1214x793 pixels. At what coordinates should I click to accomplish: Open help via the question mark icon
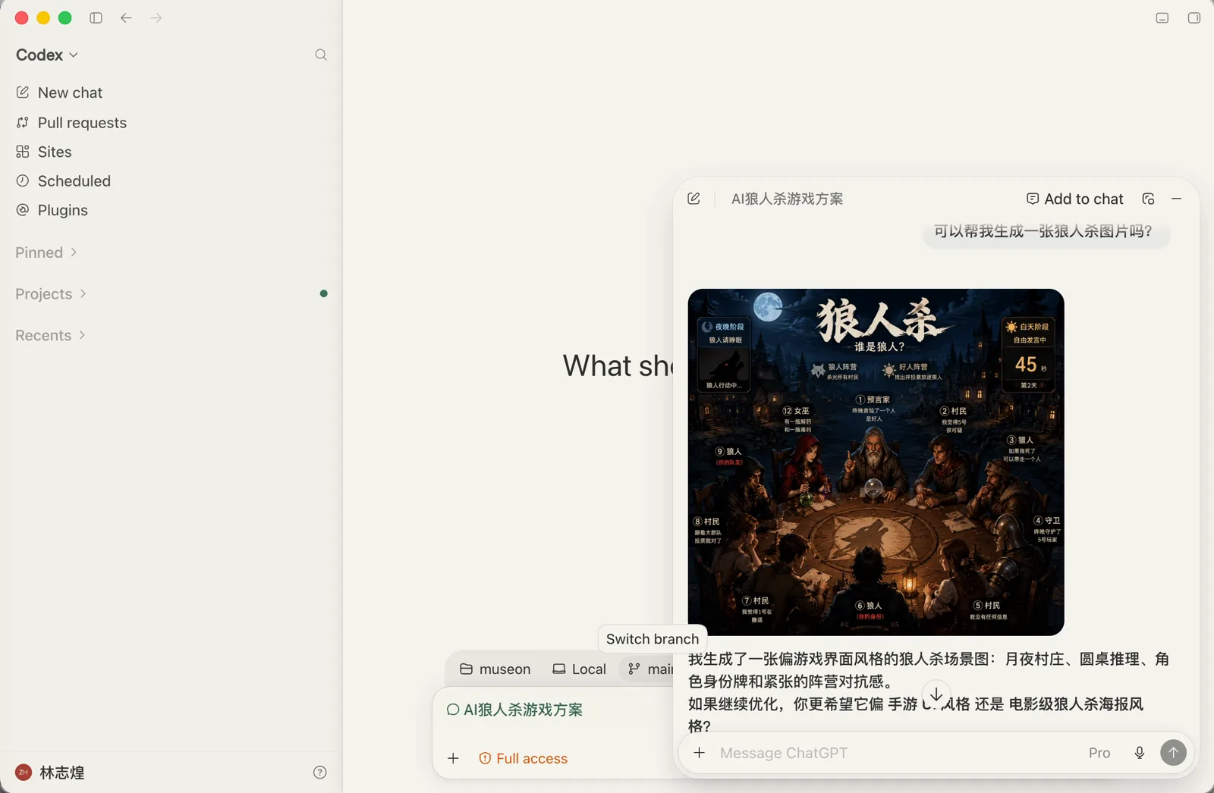point(320,773)
